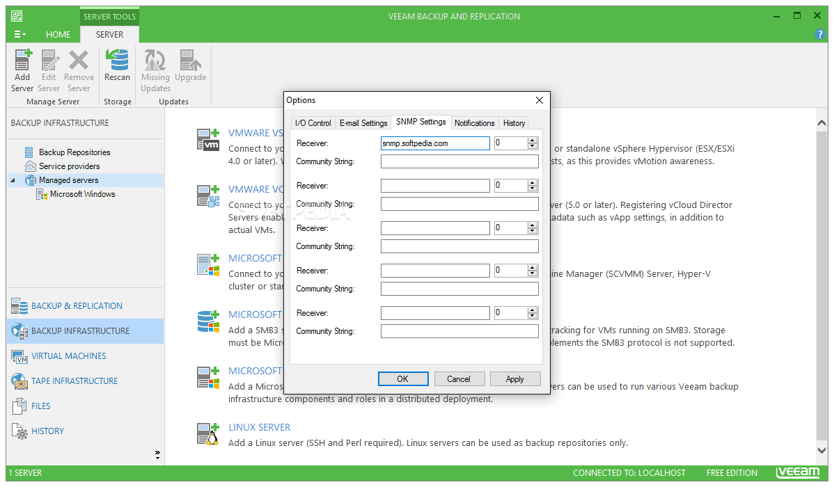Click the Missing Updates icon
This screenshot has width=834, height=487.
tap(155, 71)
